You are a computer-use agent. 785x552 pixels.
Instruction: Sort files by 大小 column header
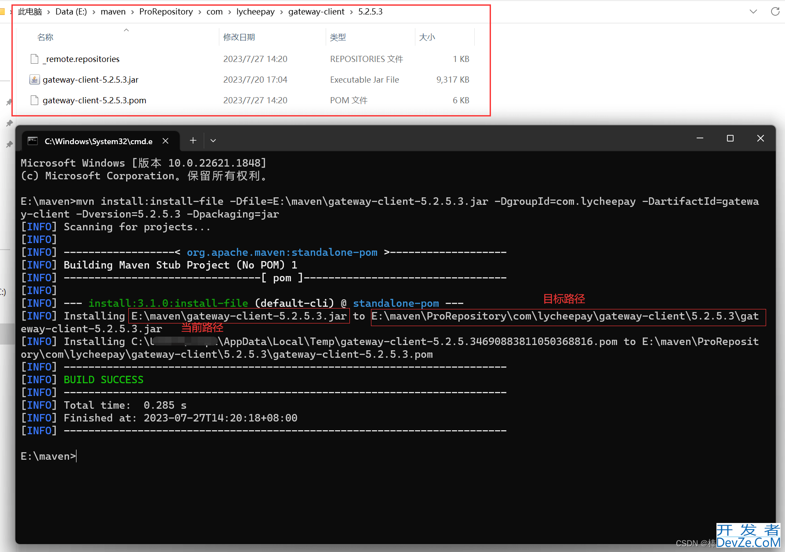(427, 37)
